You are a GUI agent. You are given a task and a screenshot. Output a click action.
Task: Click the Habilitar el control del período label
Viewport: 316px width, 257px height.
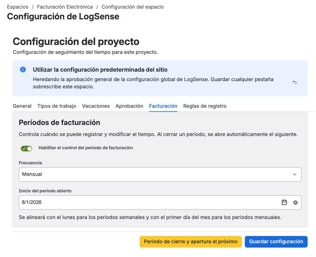click(x=86, y=148)
